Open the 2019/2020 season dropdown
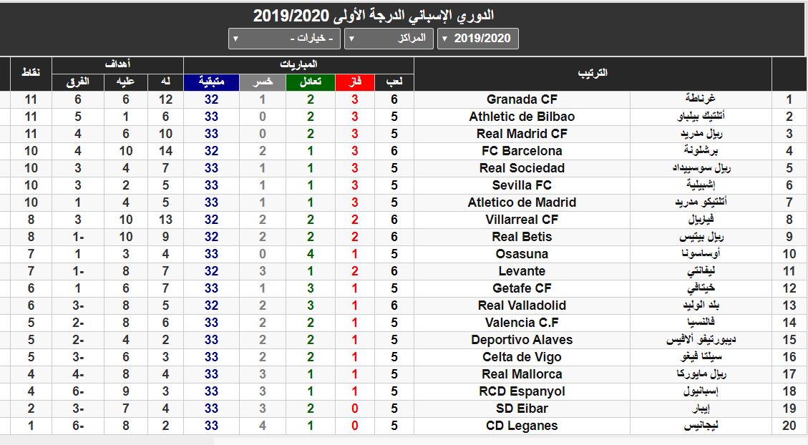The height and width of the screenshot is (445, 808). click(477, 39)
